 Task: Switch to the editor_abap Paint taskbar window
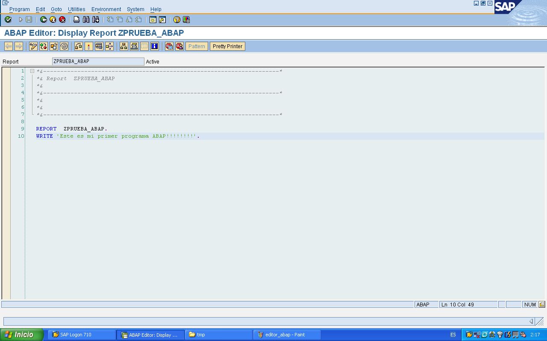285,334
